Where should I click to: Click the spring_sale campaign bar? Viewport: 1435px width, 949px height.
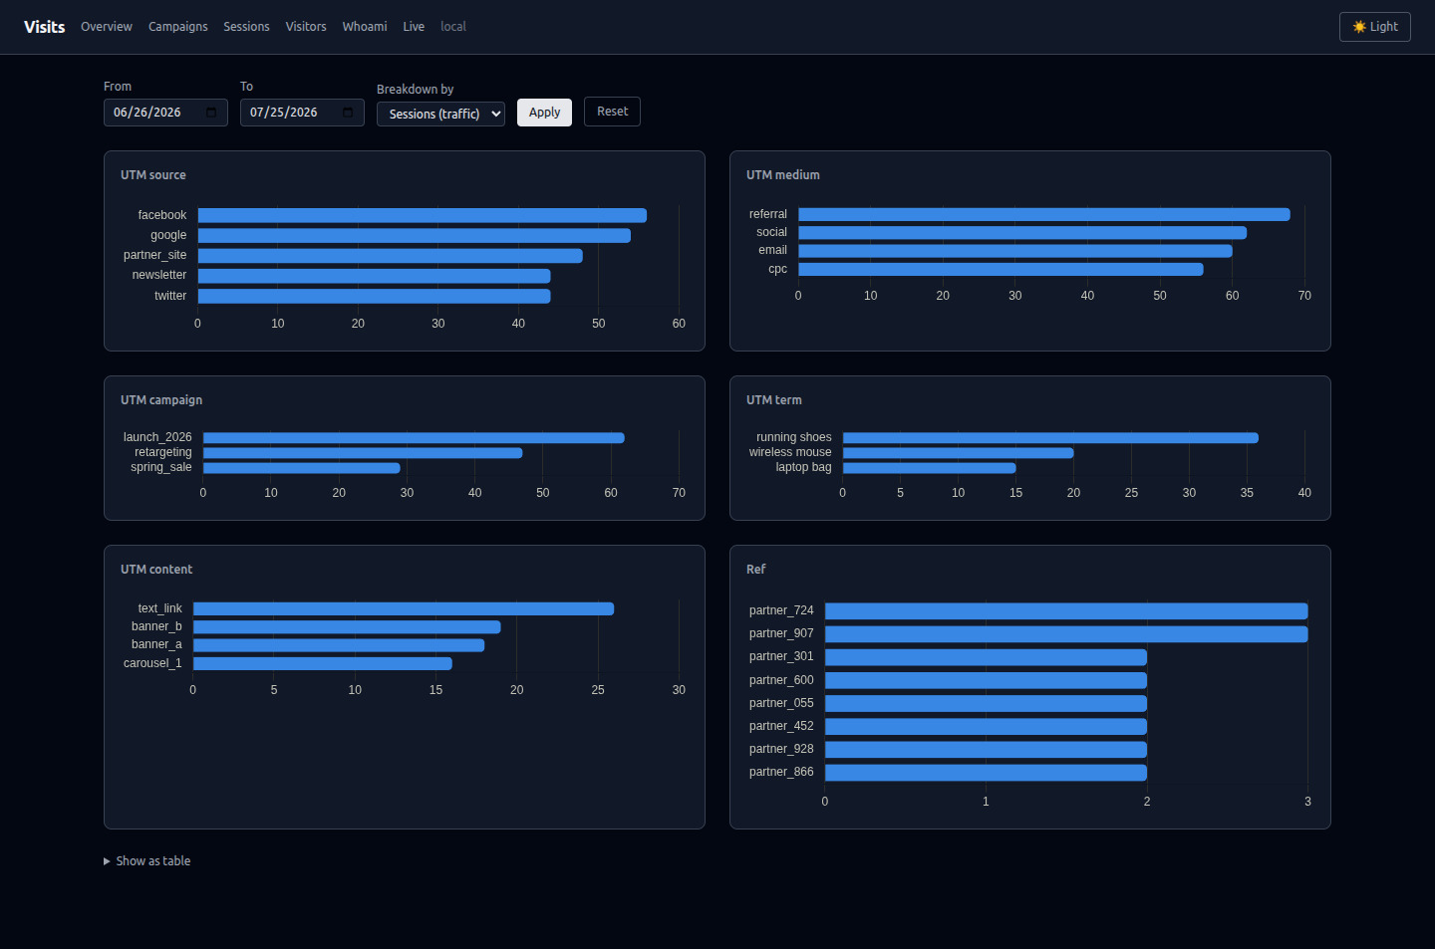coord(302,468)
